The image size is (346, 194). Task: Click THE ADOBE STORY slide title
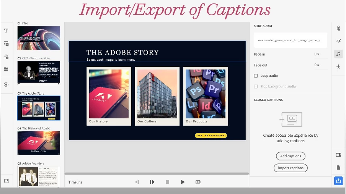pos(122,52)
